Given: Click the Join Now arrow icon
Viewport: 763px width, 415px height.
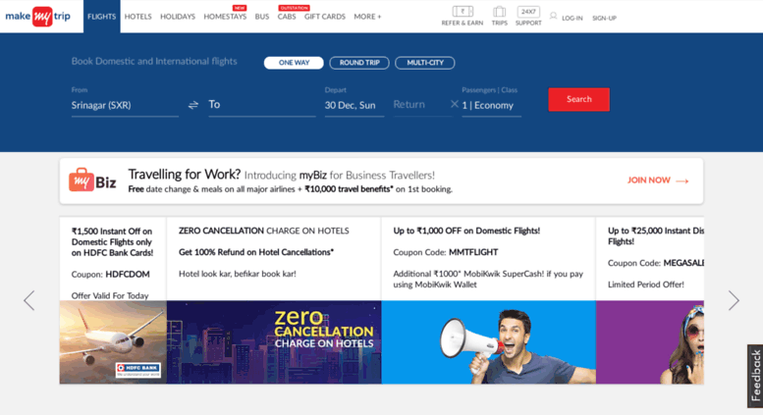Looking at the screenshot, I should pyautogui.click(x=682, y=181).
